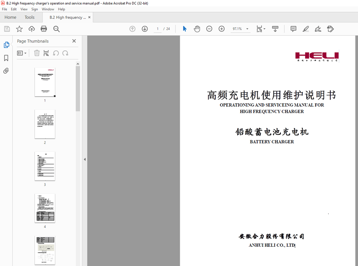This screenshot has height=266, width=358.
Task: Close the Page Thumbnails panel
Action: [x=74, y=41]
